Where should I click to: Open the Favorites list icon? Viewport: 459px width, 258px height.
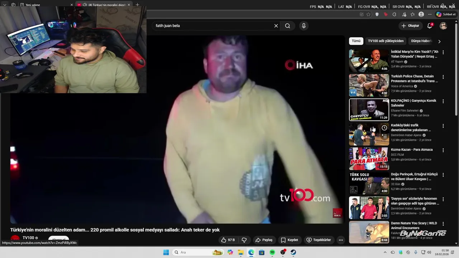click(413, 14)
